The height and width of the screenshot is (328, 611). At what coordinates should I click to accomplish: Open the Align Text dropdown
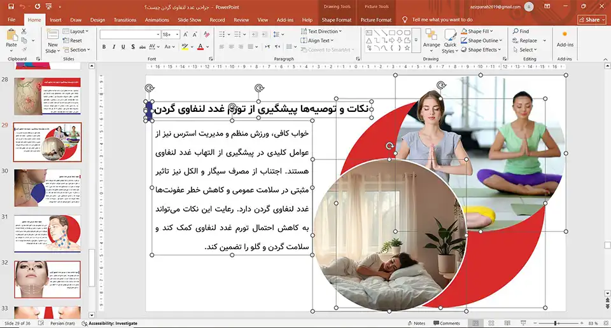tap(317, 41)
